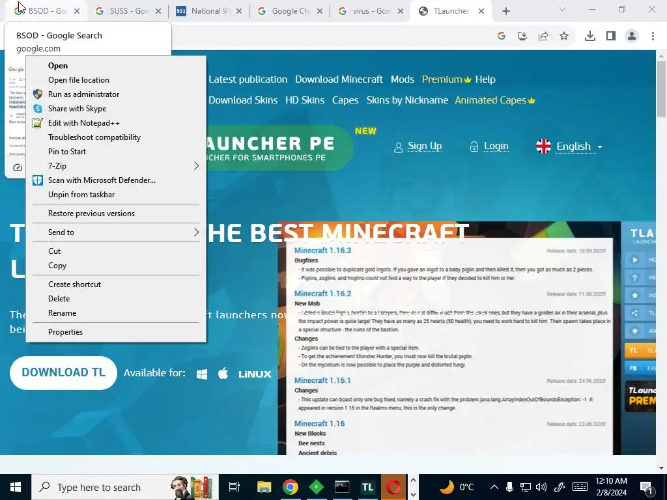The width and height of the screenshot is (667, 500).
Task: Select the Linux platform logo
Action: (x=255, y=374)
